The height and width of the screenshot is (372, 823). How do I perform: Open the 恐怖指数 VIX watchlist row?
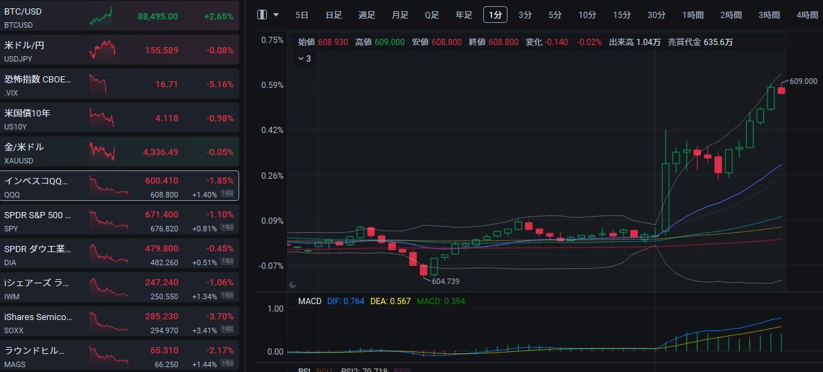[x=119, y=84]
